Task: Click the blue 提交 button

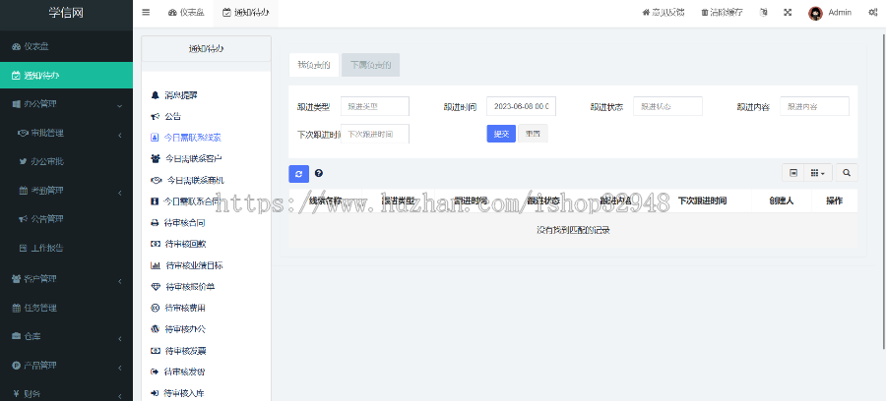Action: (501, 134)
